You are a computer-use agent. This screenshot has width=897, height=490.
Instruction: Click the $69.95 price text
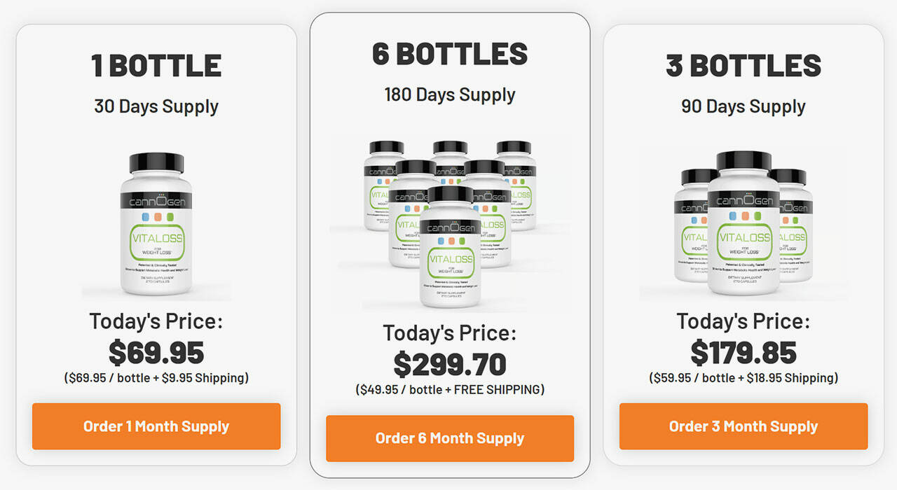pos(156,353)
